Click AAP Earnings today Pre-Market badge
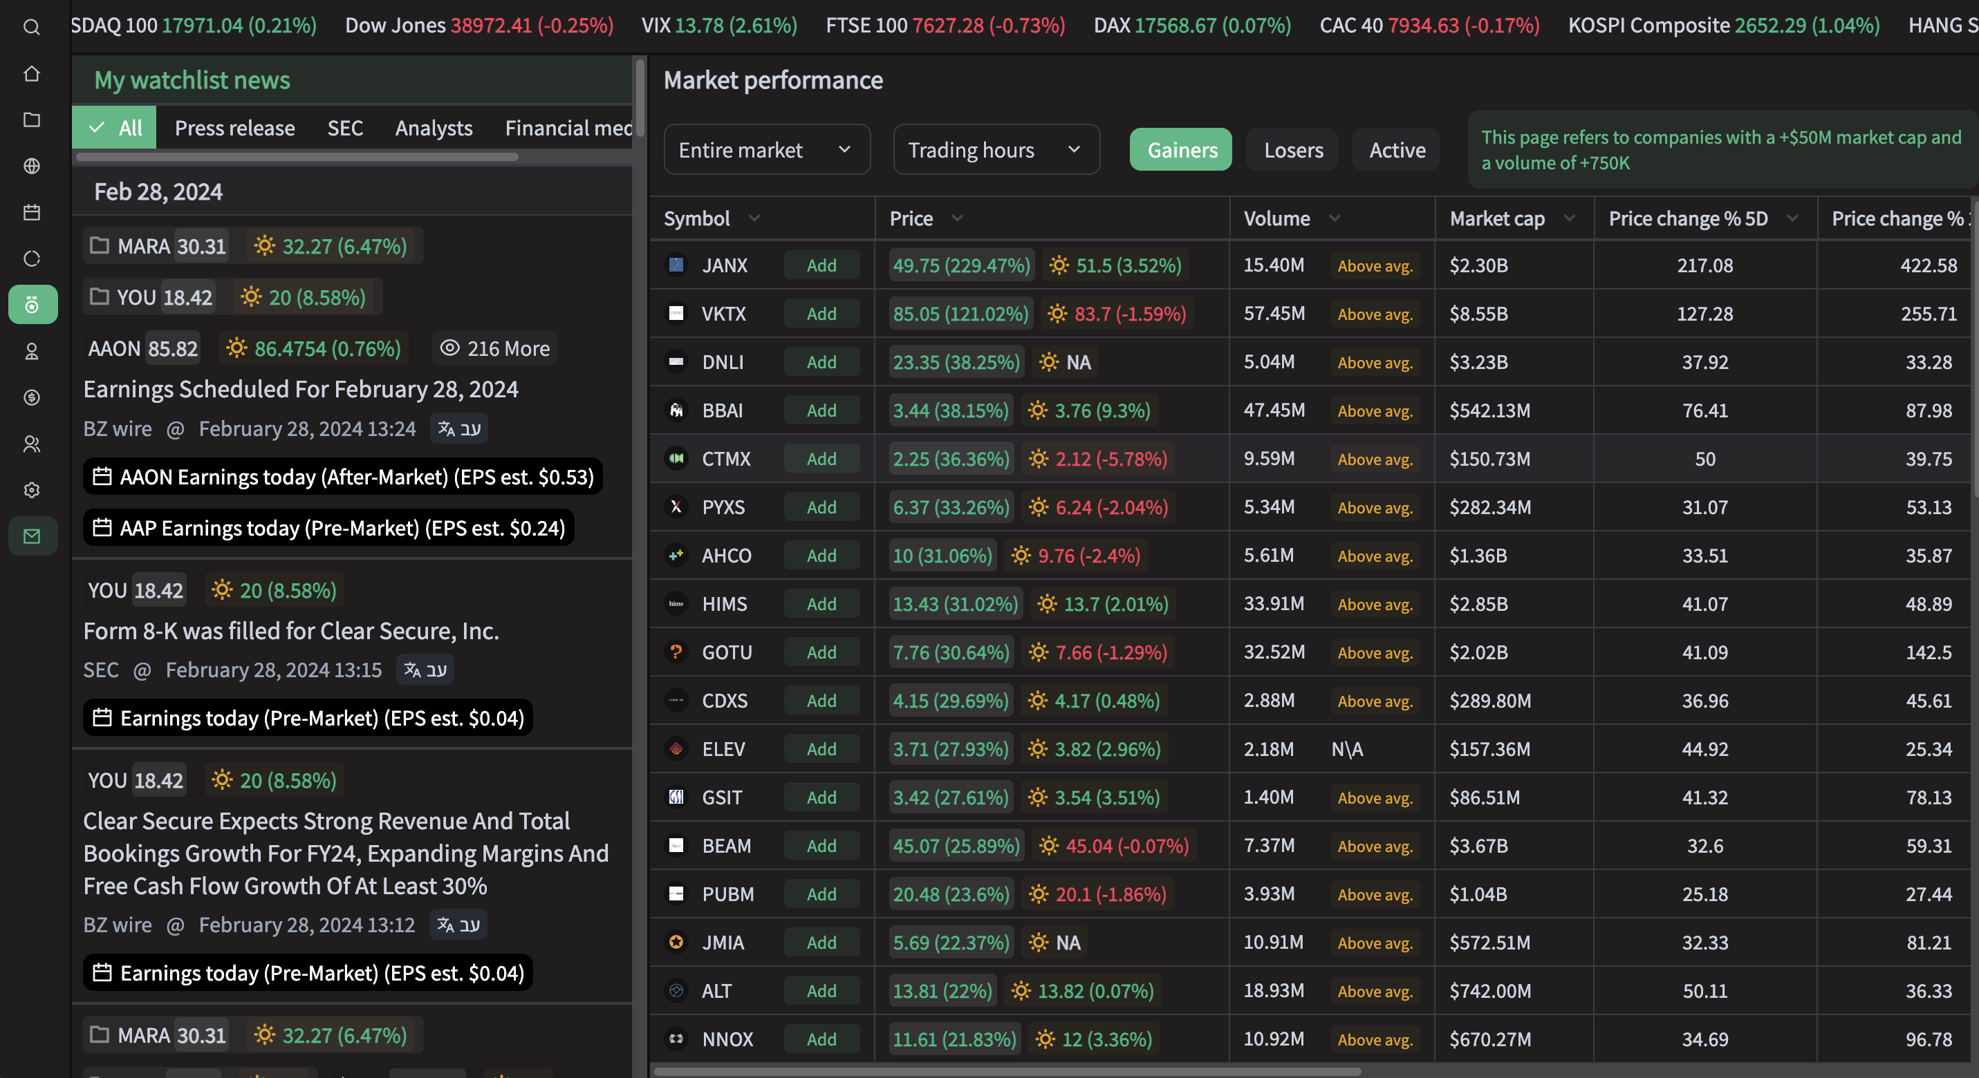1979x1078 pixels. 329,527
